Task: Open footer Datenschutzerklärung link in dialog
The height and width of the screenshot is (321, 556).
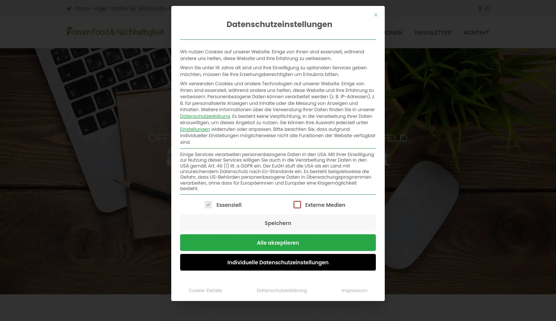Action: pos(282,291)
